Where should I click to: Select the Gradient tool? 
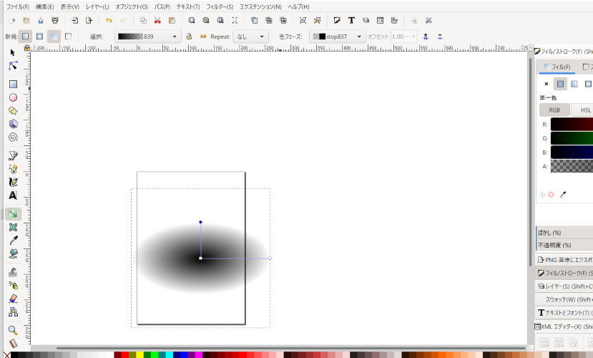(x=13, y=214)
